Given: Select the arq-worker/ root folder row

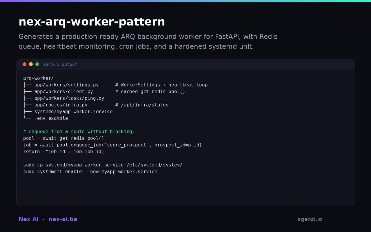Looking at the screenshot, I should click(39, 78).
